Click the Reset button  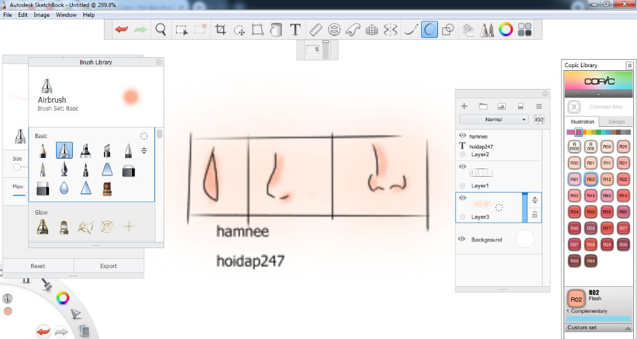(x=38, y=266)
